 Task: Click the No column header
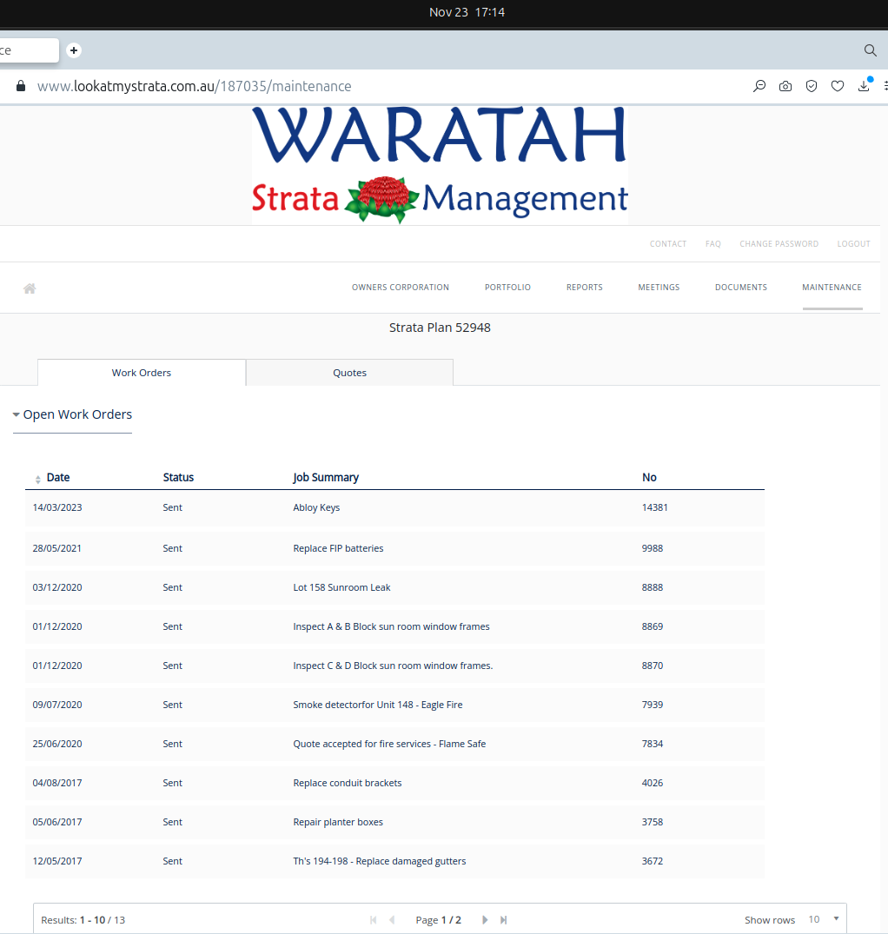[649, 477]
